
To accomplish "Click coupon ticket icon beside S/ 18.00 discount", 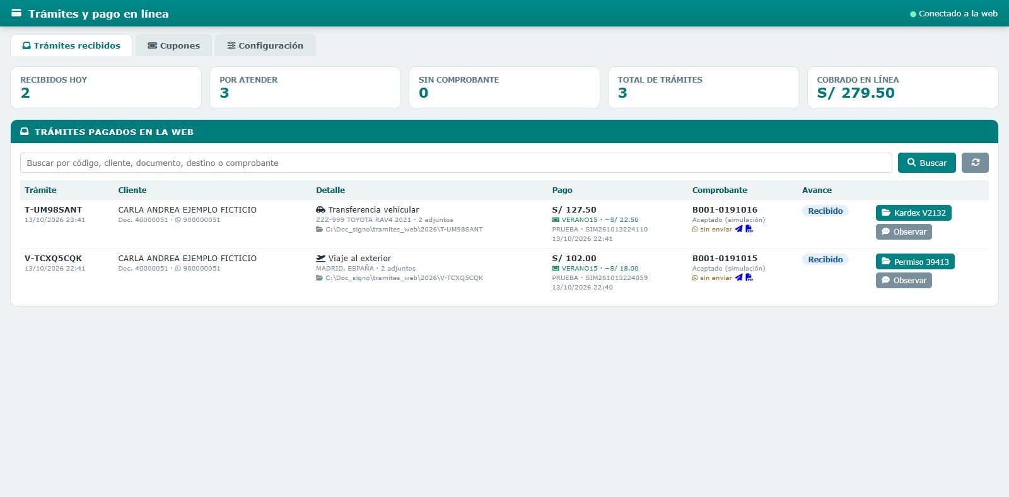I will pos(556,269).
